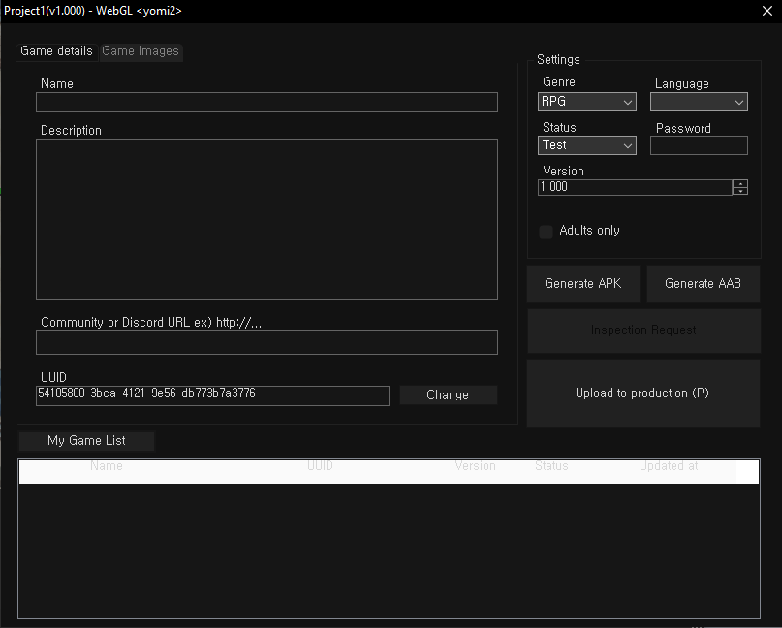Click inside the Description text area
This screenshot has height=628, width=782.
pyautogui.click(x=266, y=219)
